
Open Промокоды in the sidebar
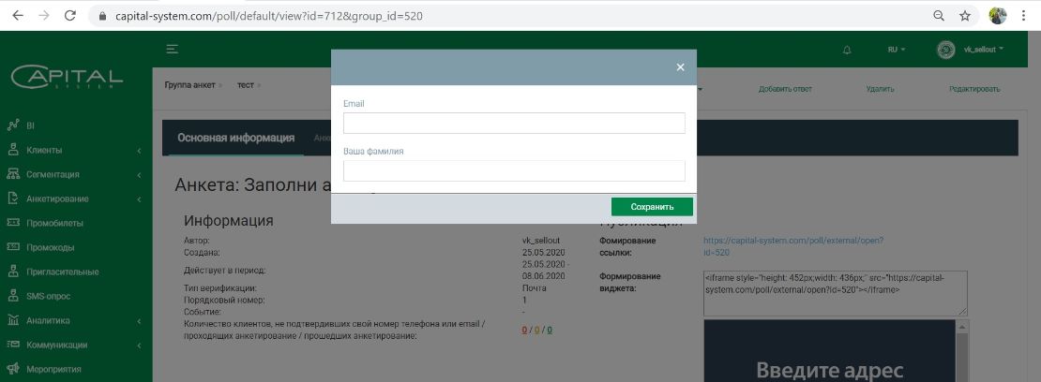(x=51, y=247)
